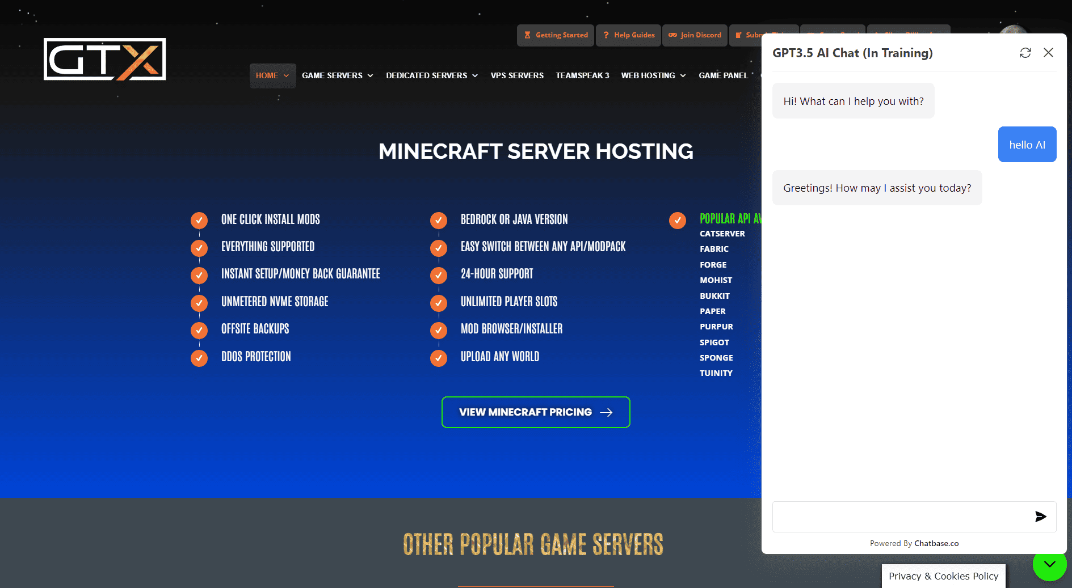Click the check icon beside Unlimited Player Slots
Viewport: 1072px width, 588px height.
(x=439, y=303)
